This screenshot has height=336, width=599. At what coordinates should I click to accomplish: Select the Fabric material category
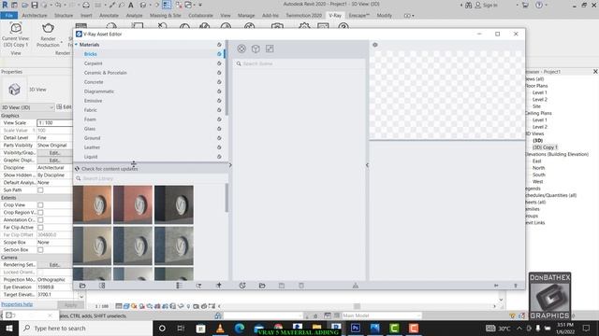coord(91,110)
